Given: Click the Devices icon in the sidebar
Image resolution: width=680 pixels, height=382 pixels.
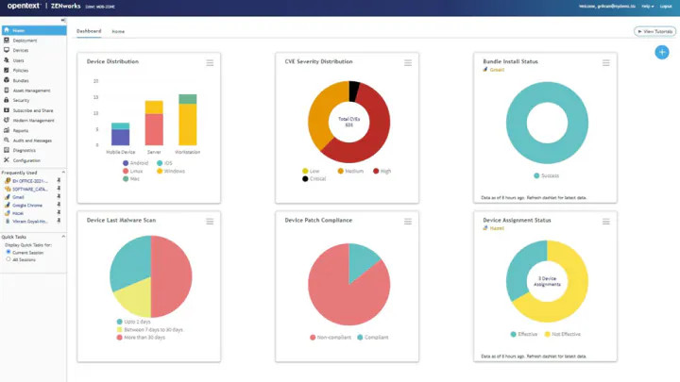Looking at the screenshot, I should [7, 50].
